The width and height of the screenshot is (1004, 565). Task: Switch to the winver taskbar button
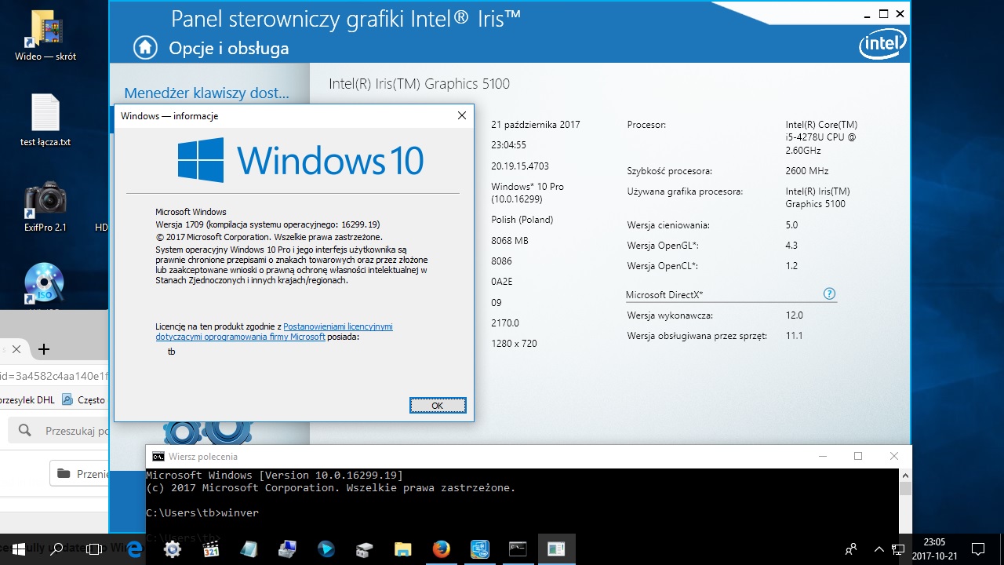click(x=557, y=549)
